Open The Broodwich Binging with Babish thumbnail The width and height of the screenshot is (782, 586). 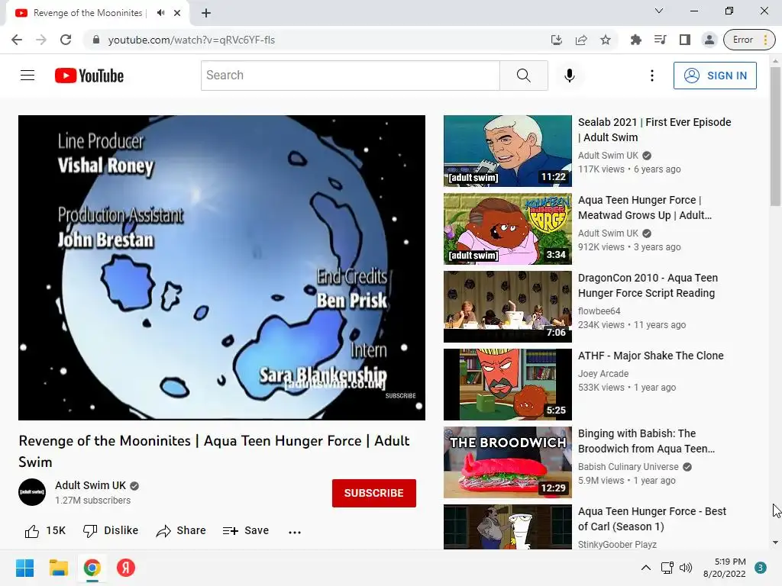[507, 462]
